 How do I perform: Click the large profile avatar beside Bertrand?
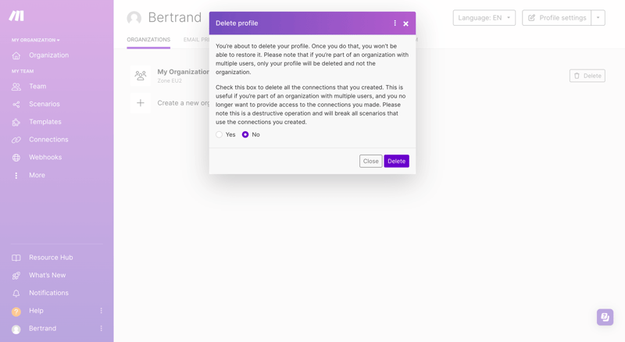pyautogui.click(x=134, y=18)
